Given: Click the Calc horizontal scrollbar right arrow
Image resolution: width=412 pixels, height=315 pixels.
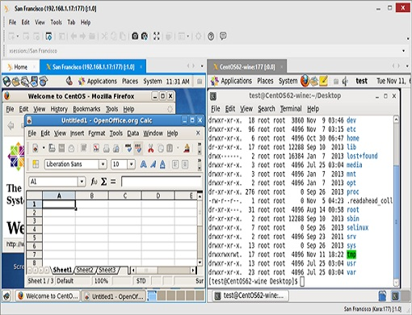Looking at the screenshot, I should click(193, 270).
